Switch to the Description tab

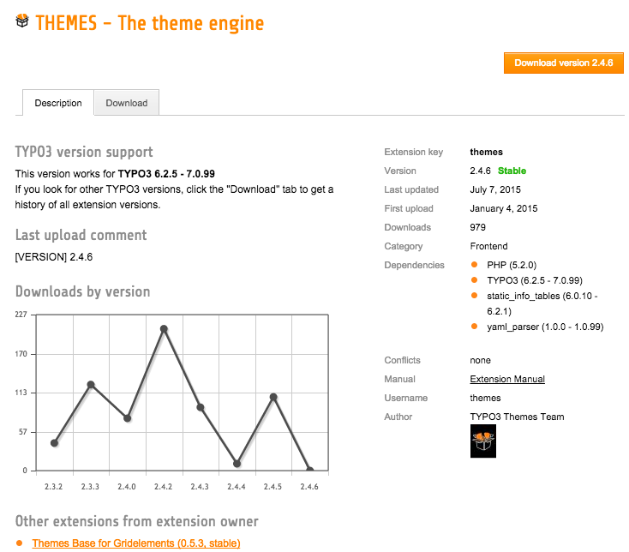pyautogui.click(x=58, y=103)
